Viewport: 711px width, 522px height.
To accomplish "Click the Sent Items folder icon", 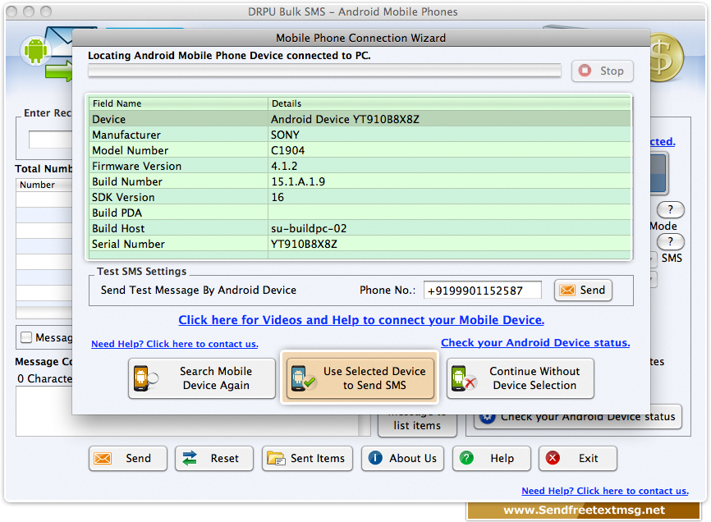I will (x=276, y=459).
